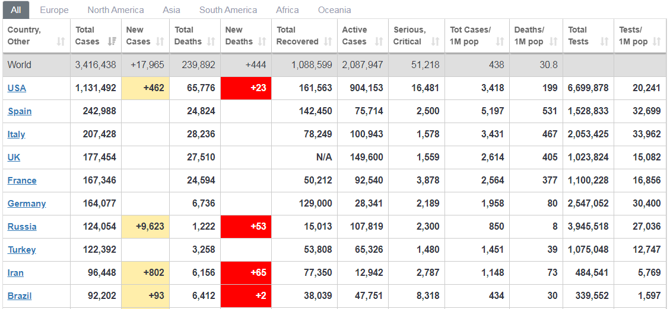
Task: Click USA total cases 1,131,492
Action: pyautogui.click(x=96, y=88)
